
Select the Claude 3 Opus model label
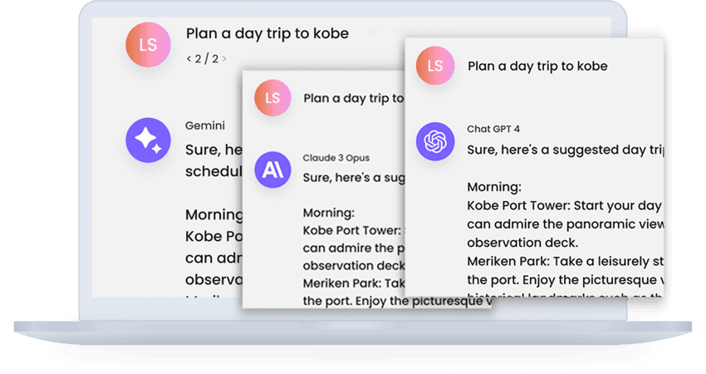coord(336,158)
